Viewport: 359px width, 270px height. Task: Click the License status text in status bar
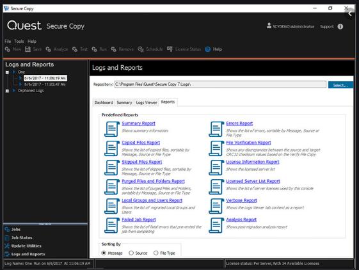[273, 264]
